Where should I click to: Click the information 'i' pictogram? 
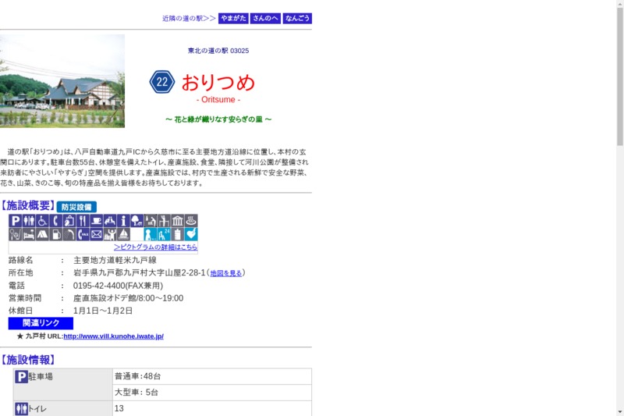(x=123, y=221)
